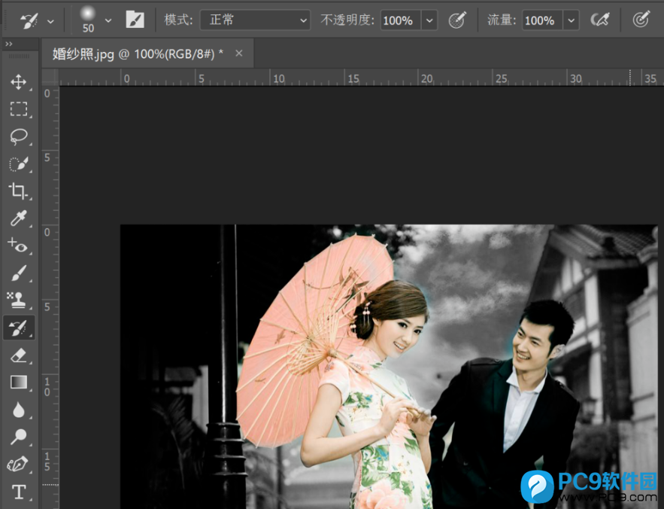
Task: Select the Clone Stamp tool
Action: [x=19, y=300]
